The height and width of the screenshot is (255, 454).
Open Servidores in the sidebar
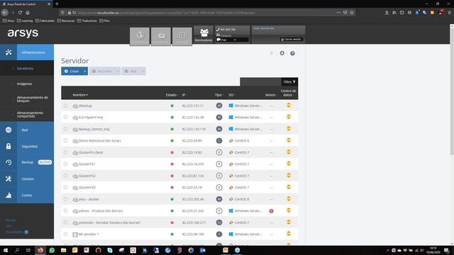click(25, 69)
